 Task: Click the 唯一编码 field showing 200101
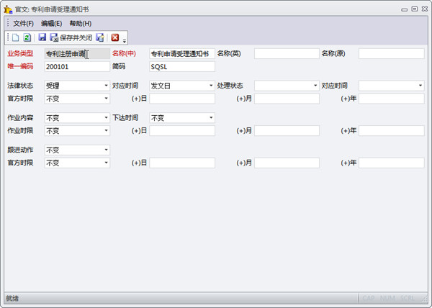click(77, 67)
